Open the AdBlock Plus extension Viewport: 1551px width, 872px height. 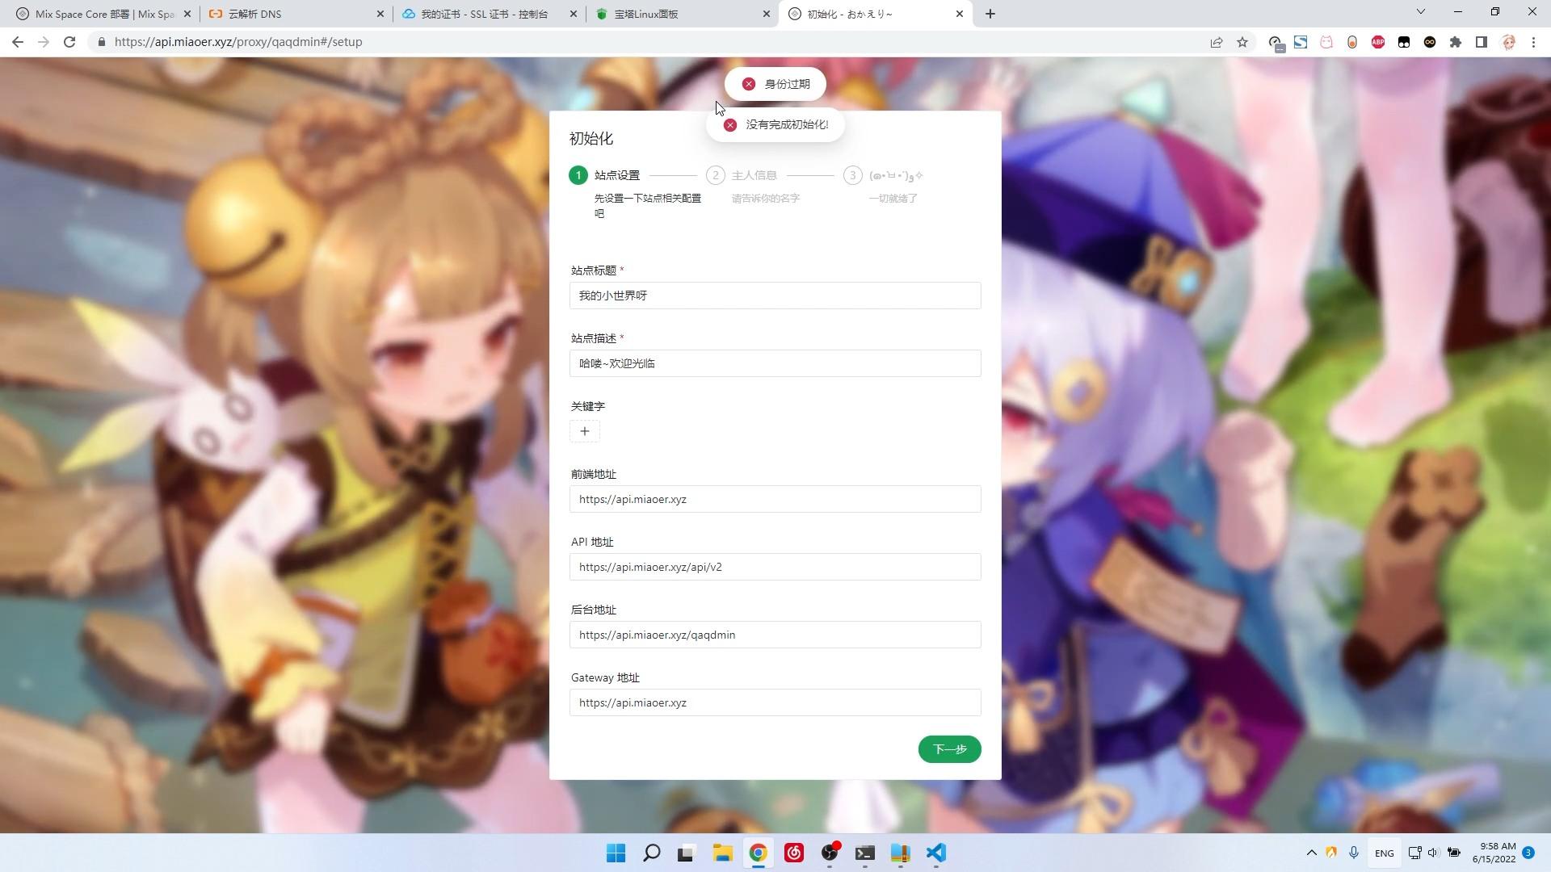coord(1378,42)
